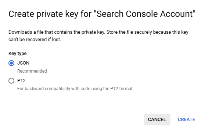Select the JSON key type radio button
205x132 pixels.
[11, 63]
